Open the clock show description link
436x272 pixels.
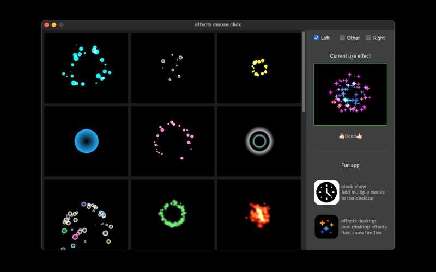tap(362, 193)
